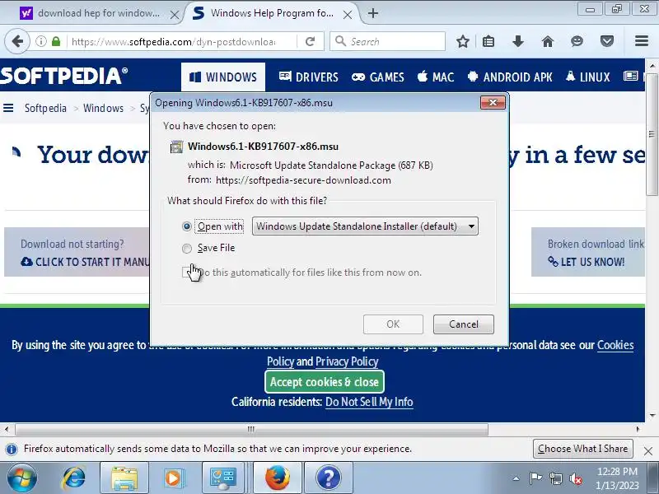Open MAC section in Softpedia nav
This screenshot has width=659, height=494.
436,77
